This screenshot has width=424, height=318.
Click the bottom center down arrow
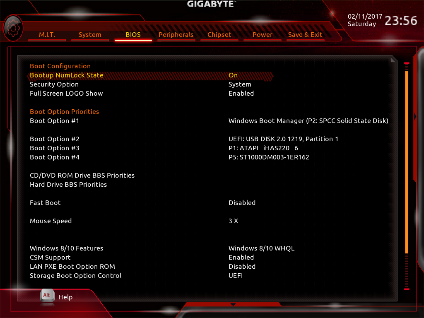[233, 305]
